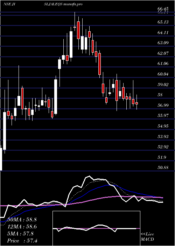Viewport: 175px width, 246px height.
Task: Click the NSE JI chart title
Action: coord(9,4)
